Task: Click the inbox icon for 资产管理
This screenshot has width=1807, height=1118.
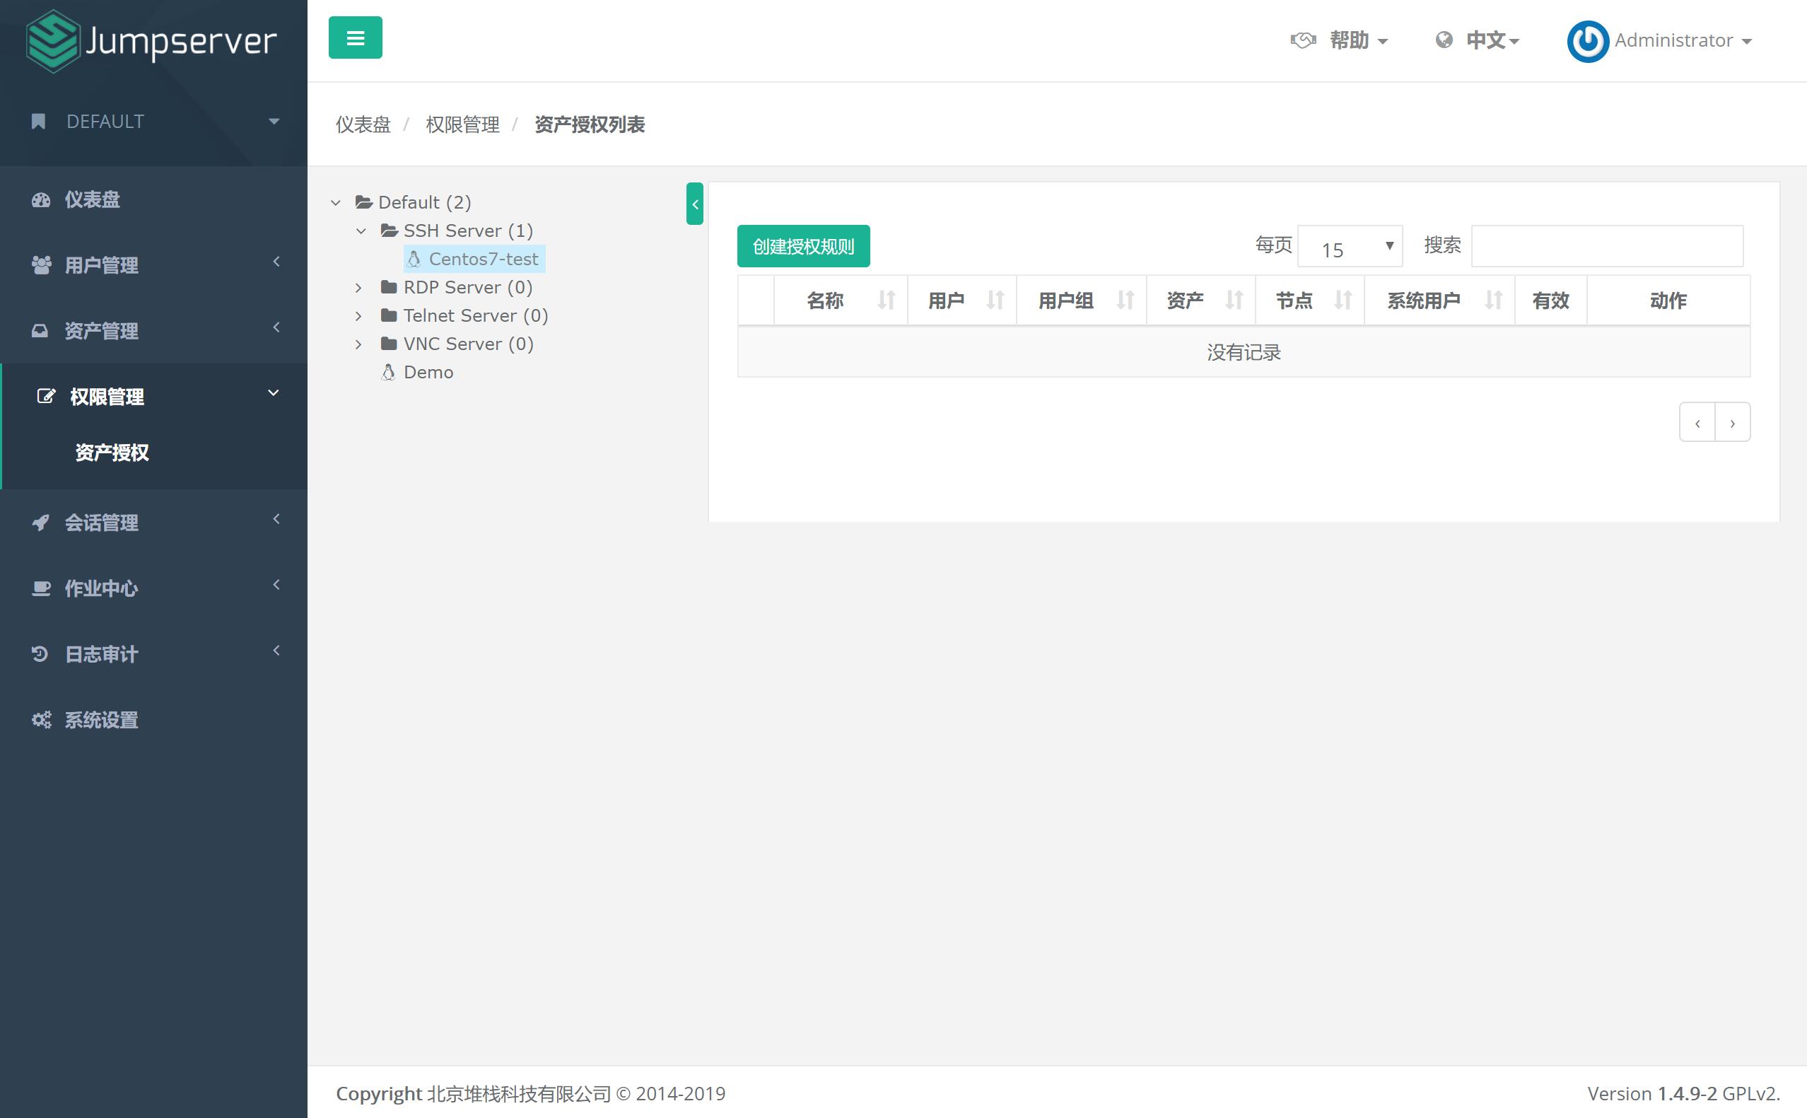Action: coord(40,330)
